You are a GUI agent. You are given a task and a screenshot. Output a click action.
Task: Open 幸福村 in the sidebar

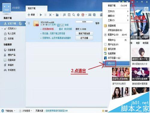[10, 65]
